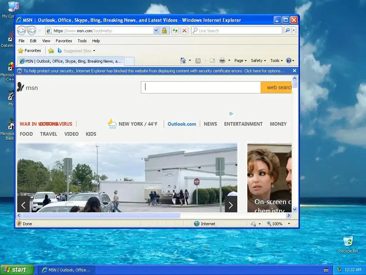Open Suggested Sites dropdown
This screenshot has height=275, width=366.
pyautogui.click(x=76, y=51)
